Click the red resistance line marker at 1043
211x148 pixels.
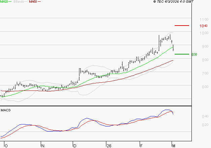pos(182,26)
